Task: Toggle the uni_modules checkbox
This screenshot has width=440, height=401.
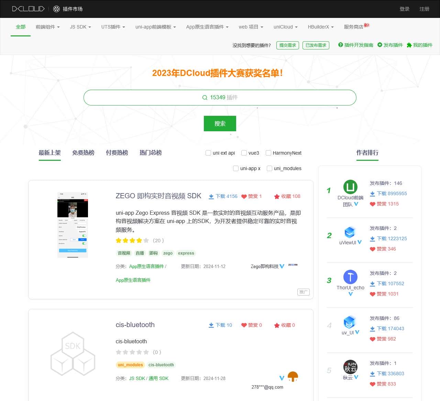Action: (269, 168)
